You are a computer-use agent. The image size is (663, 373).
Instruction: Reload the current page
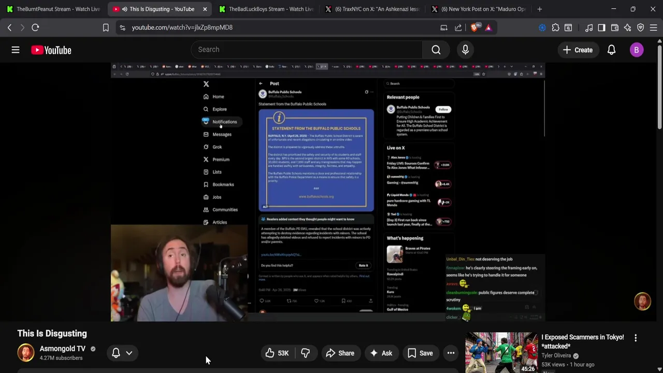pos(35,27)
